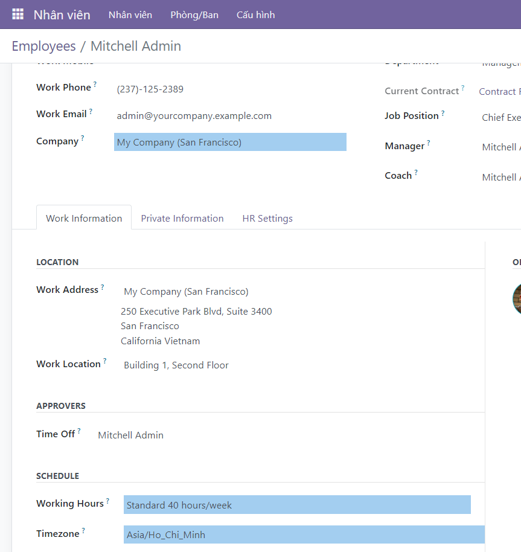Go back to Employees breadcrumb
Viewport: 521px width, 552px height.
pos(43,47)
